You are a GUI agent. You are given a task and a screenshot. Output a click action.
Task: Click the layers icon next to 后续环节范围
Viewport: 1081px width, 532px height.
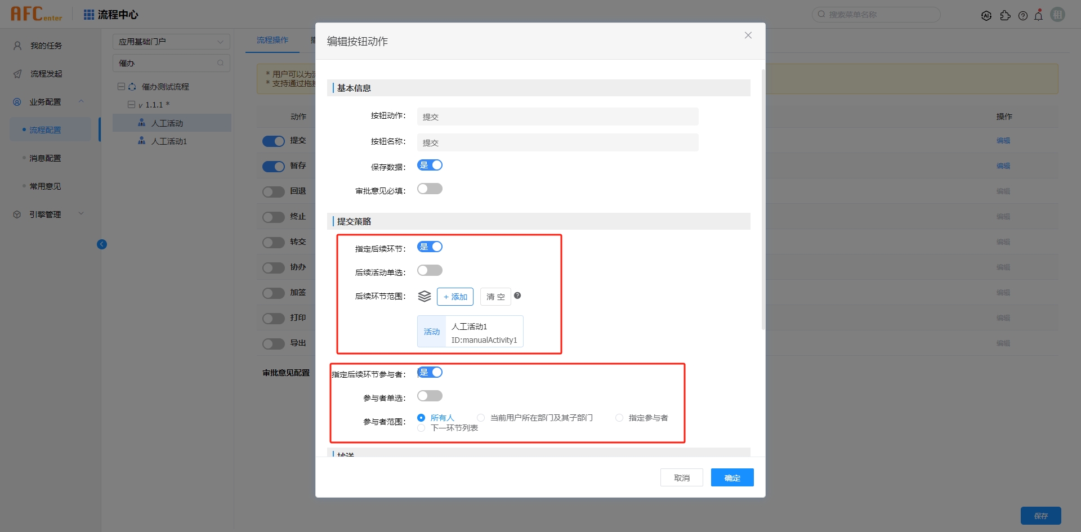pos(425,296)
